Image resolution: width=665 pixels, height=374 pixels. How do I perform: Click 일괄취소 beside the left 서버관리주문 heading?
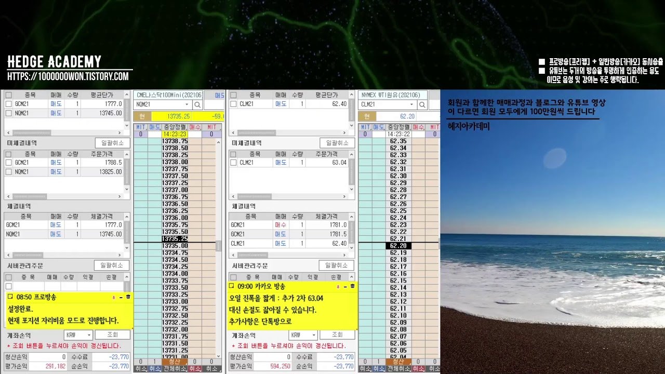[112, 265]
